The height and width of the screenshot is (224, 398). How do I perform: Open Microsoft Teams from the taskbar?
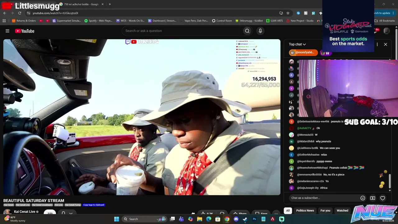pos(181,219)
